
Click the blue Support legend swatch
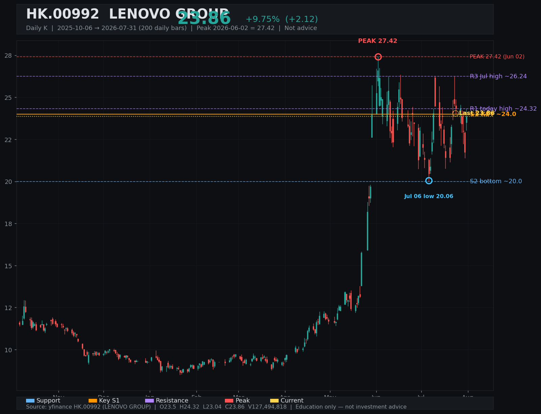[x=30, y=401]
